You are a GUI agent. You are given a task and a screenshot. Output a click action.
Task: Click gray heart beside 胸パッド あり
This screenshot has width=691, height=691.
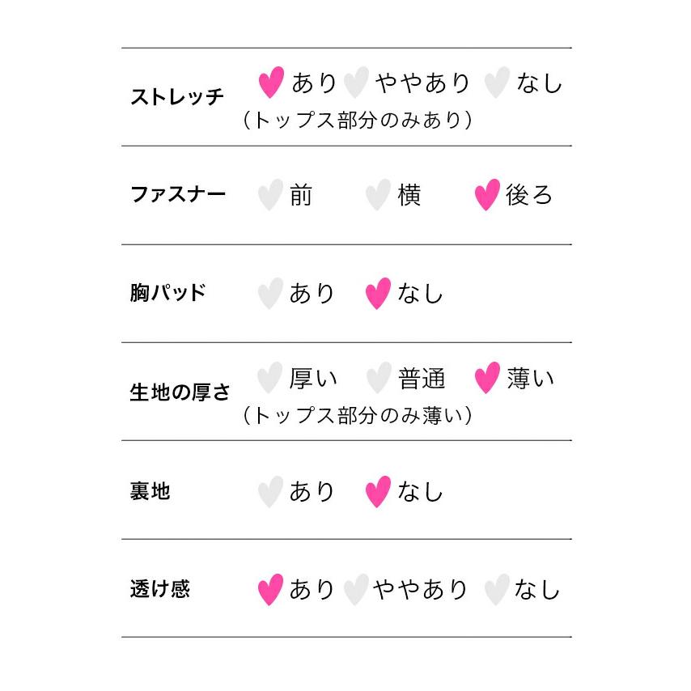click(x=270, y=294)
